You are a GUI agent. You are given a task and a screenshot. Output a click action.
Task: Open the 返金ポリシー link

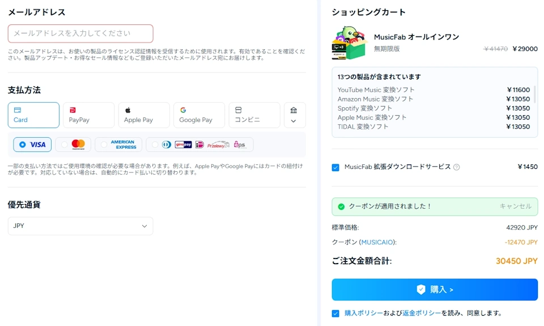click(x=422, y=313)
